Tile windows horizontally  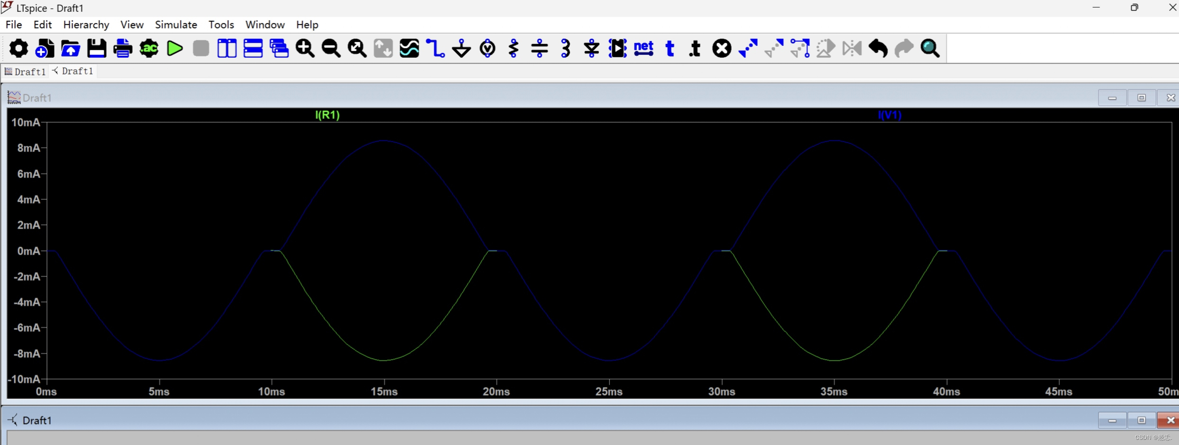253,48
